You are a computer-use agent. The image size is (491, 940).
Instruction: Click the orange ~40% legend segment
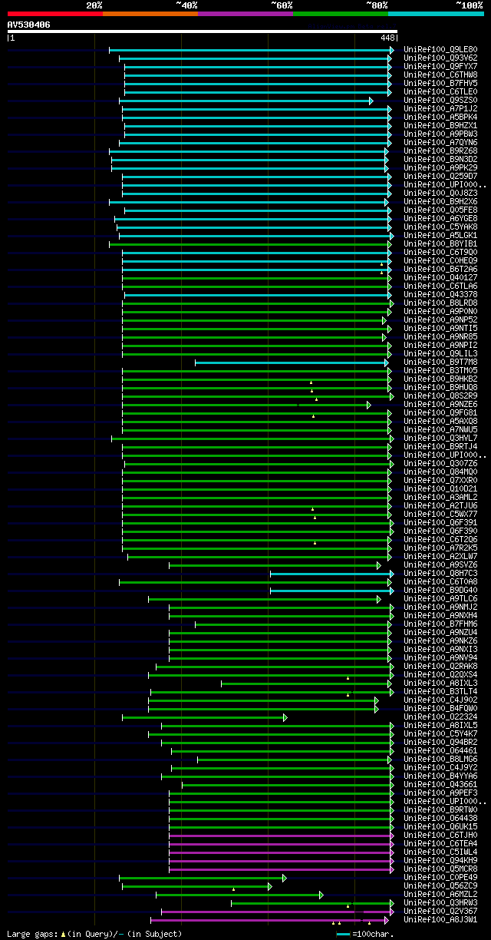pos(150,14)
